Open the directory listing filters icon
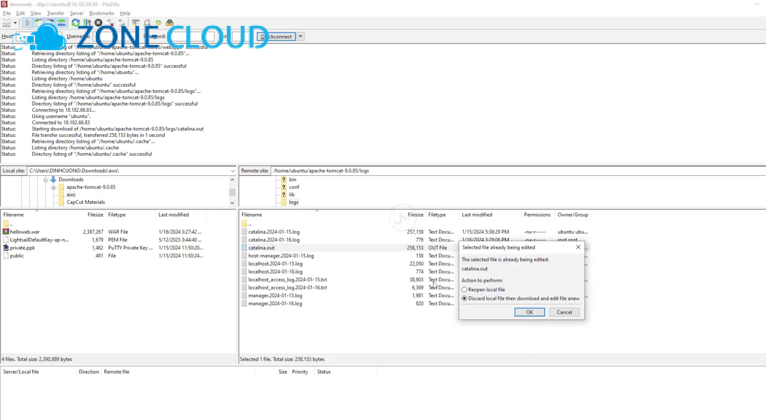Screen dimensions: 766x420 point(136,23)
